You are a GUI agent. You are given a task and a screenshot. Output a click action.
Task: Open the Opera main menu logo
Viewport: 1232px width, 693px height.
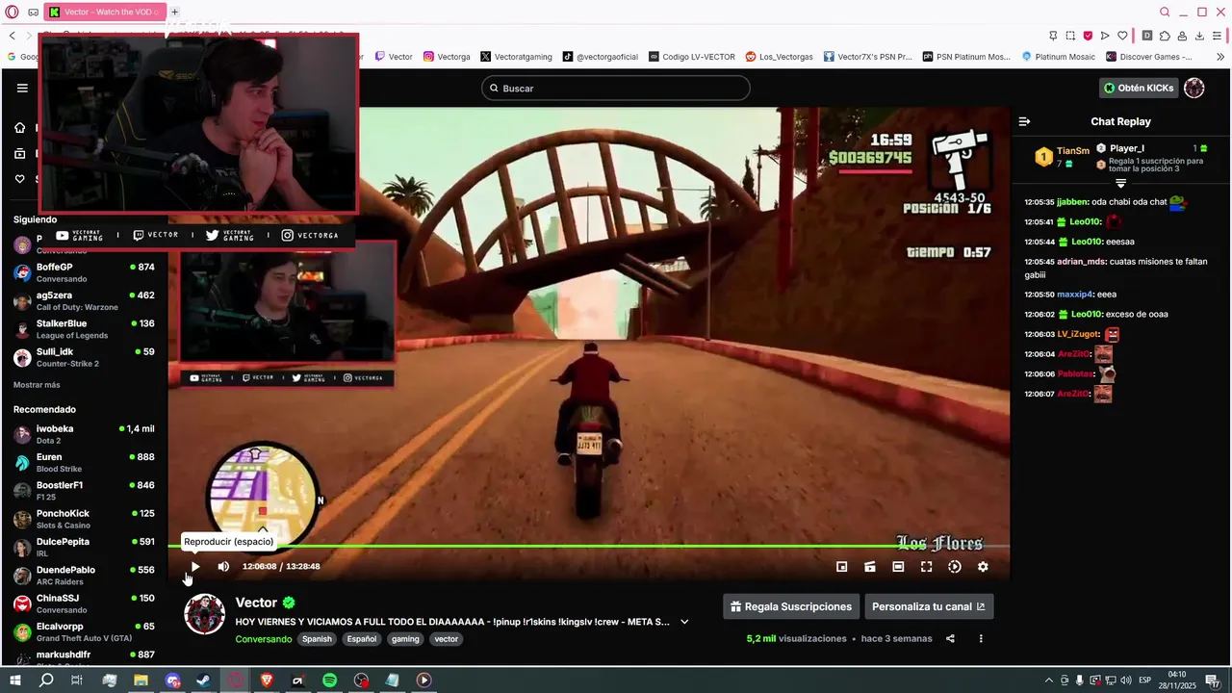13,13
